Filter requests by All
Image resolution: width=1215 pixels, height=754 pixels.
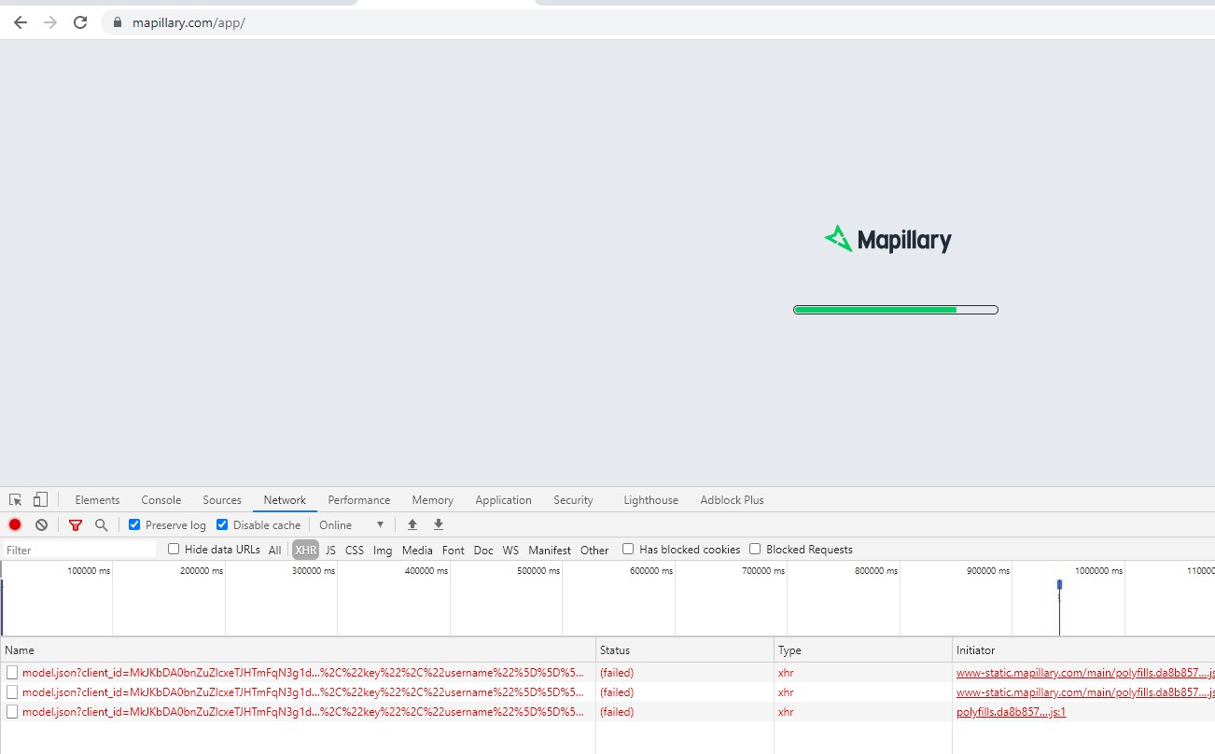(274, 551)
